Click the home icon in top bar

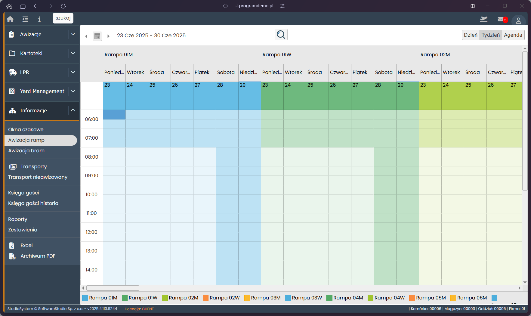[10, 19]
